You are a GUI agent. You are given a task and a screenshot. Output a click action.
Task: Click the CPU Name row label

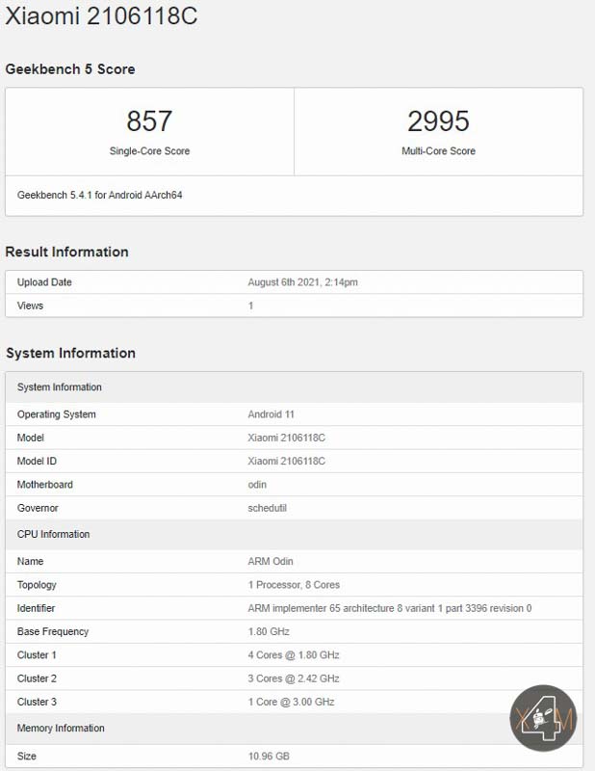(x=30, y=562)
